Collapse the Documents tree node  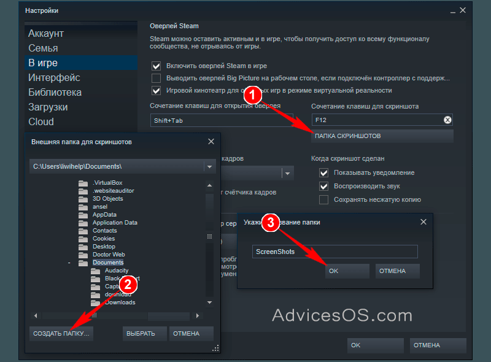coord(69,263)
